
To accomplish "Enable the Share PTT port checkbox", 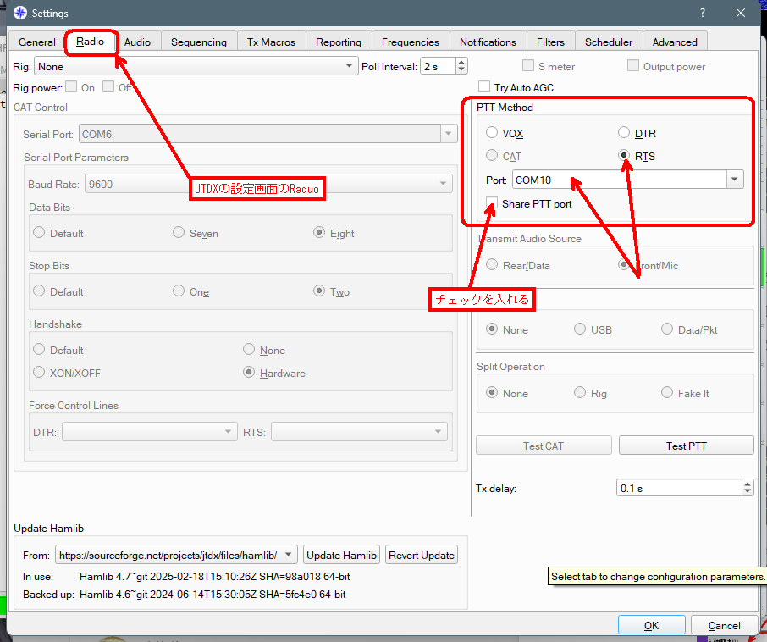I will tap(492, 203).
